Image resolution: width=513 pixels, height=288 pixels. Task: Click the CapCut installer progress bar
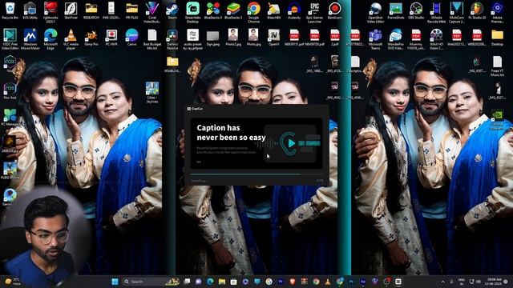tap(256, 174)
